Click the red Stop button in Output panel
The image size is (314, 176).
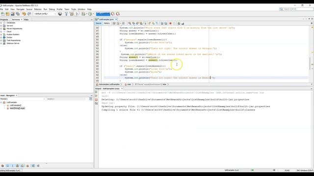96,99
